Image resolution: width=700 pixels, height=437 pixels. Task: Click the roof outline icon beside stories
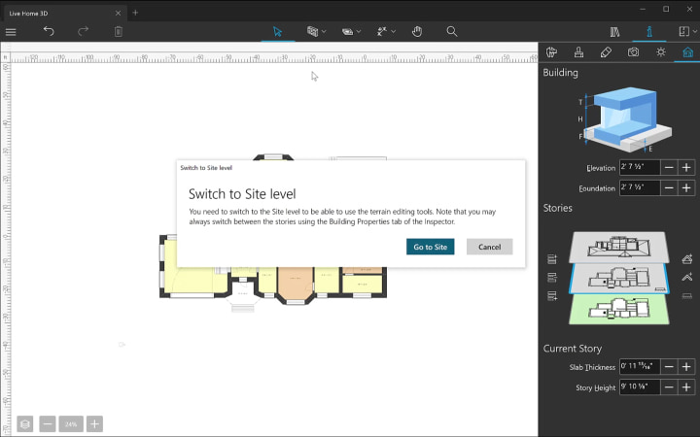(687, 278)
